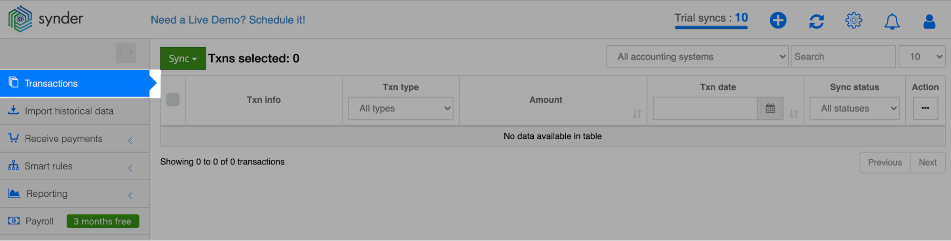Click 'Showing 0 to 0 of 0 transactions' text
The width and height of the screenshot is (951, 241).
[222, 162]
